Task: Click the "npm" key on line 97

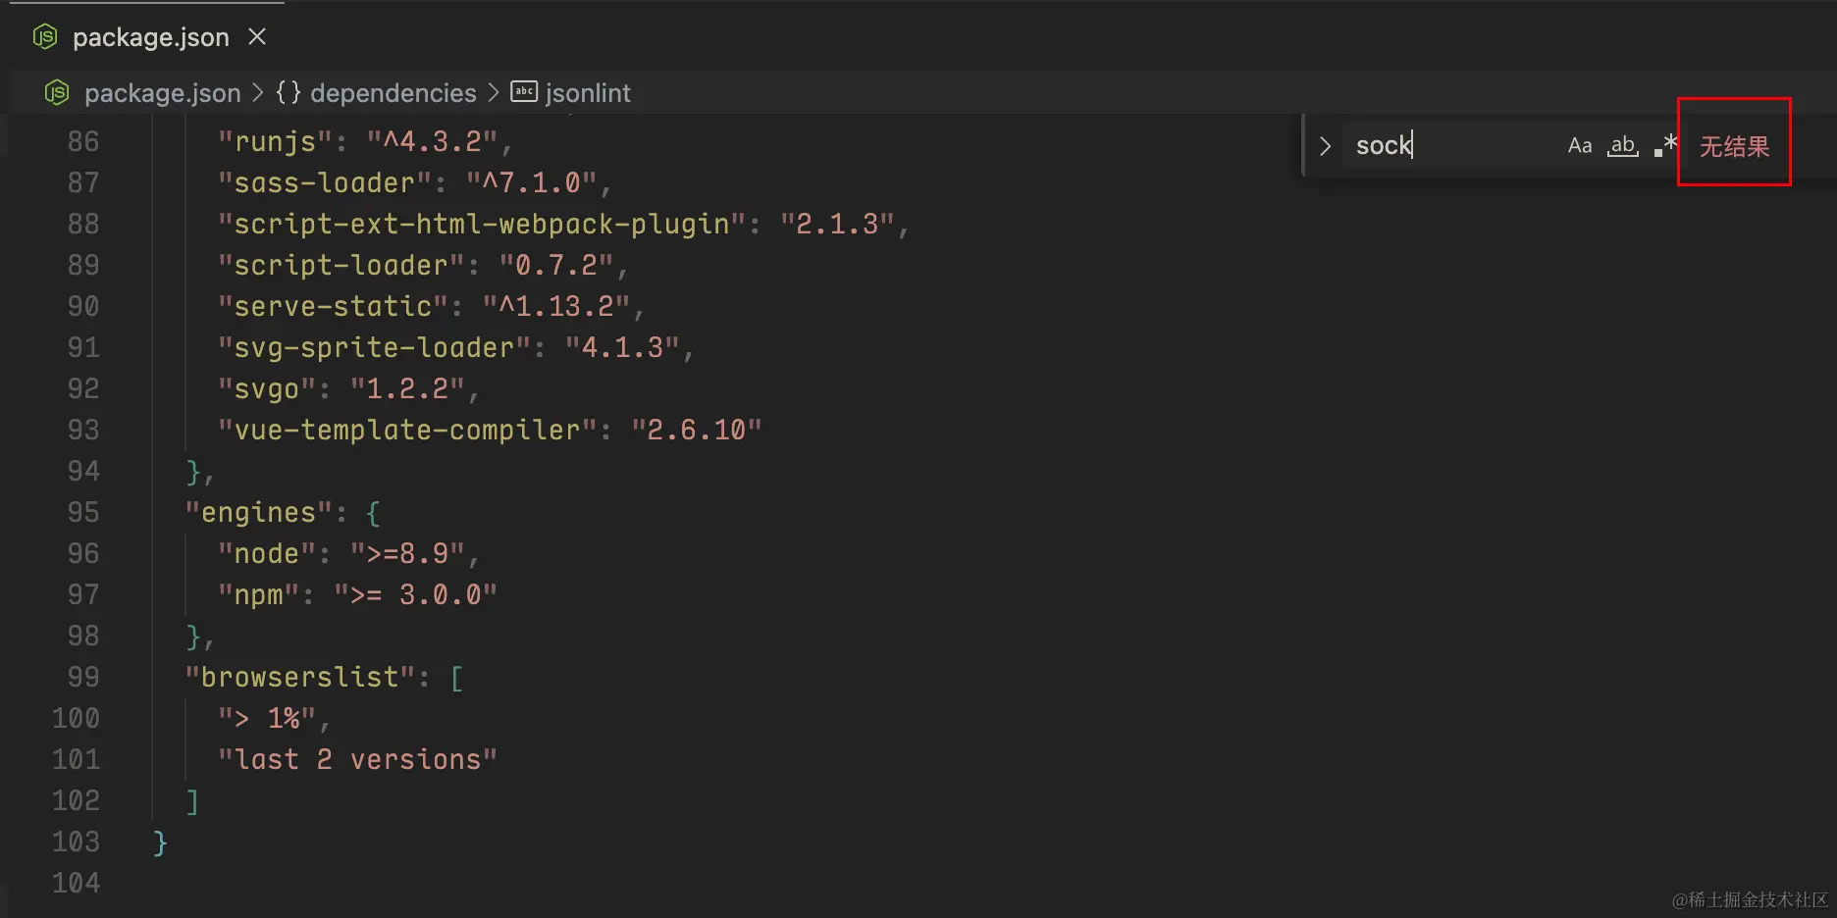Action: coord(259,595)
